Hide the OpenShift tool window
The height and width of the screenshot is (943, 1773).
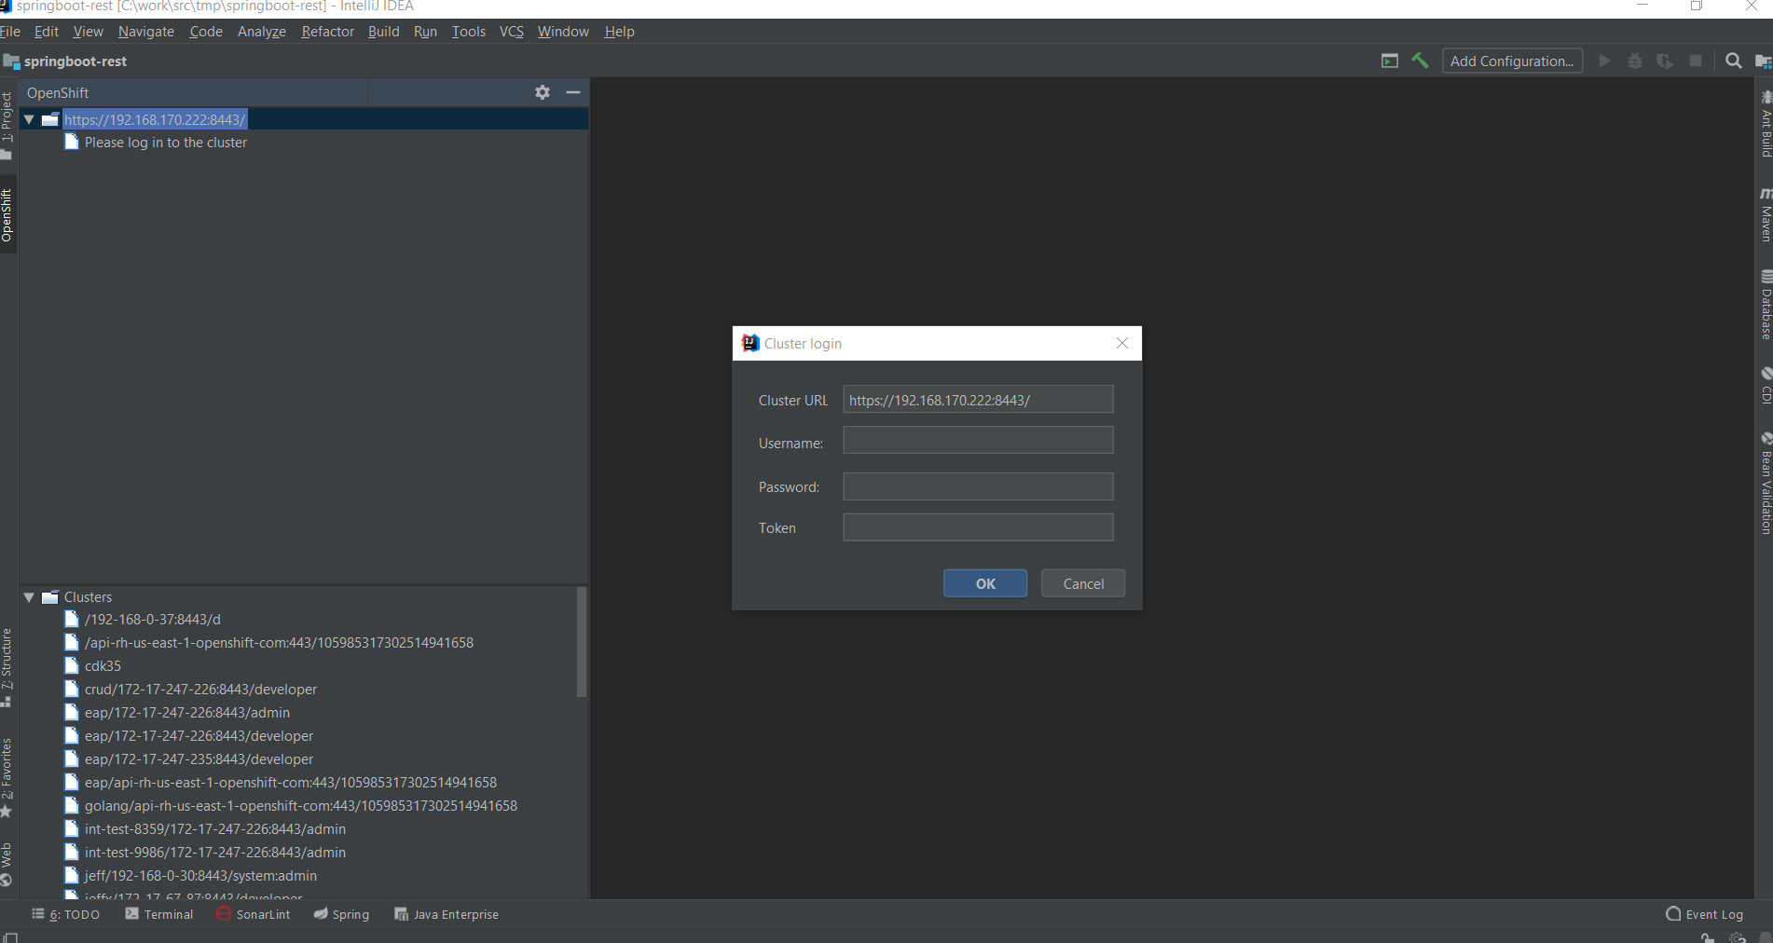[573, 92]
